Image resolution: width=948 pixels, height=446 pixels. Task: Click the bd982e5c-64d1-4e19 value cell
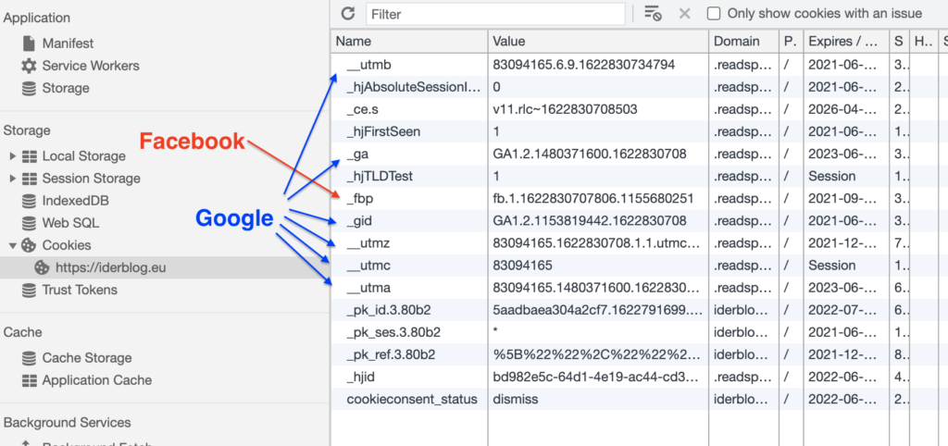coord(598,378)
